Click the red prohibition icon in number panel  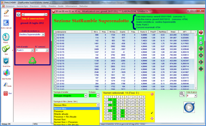point(152,118)
